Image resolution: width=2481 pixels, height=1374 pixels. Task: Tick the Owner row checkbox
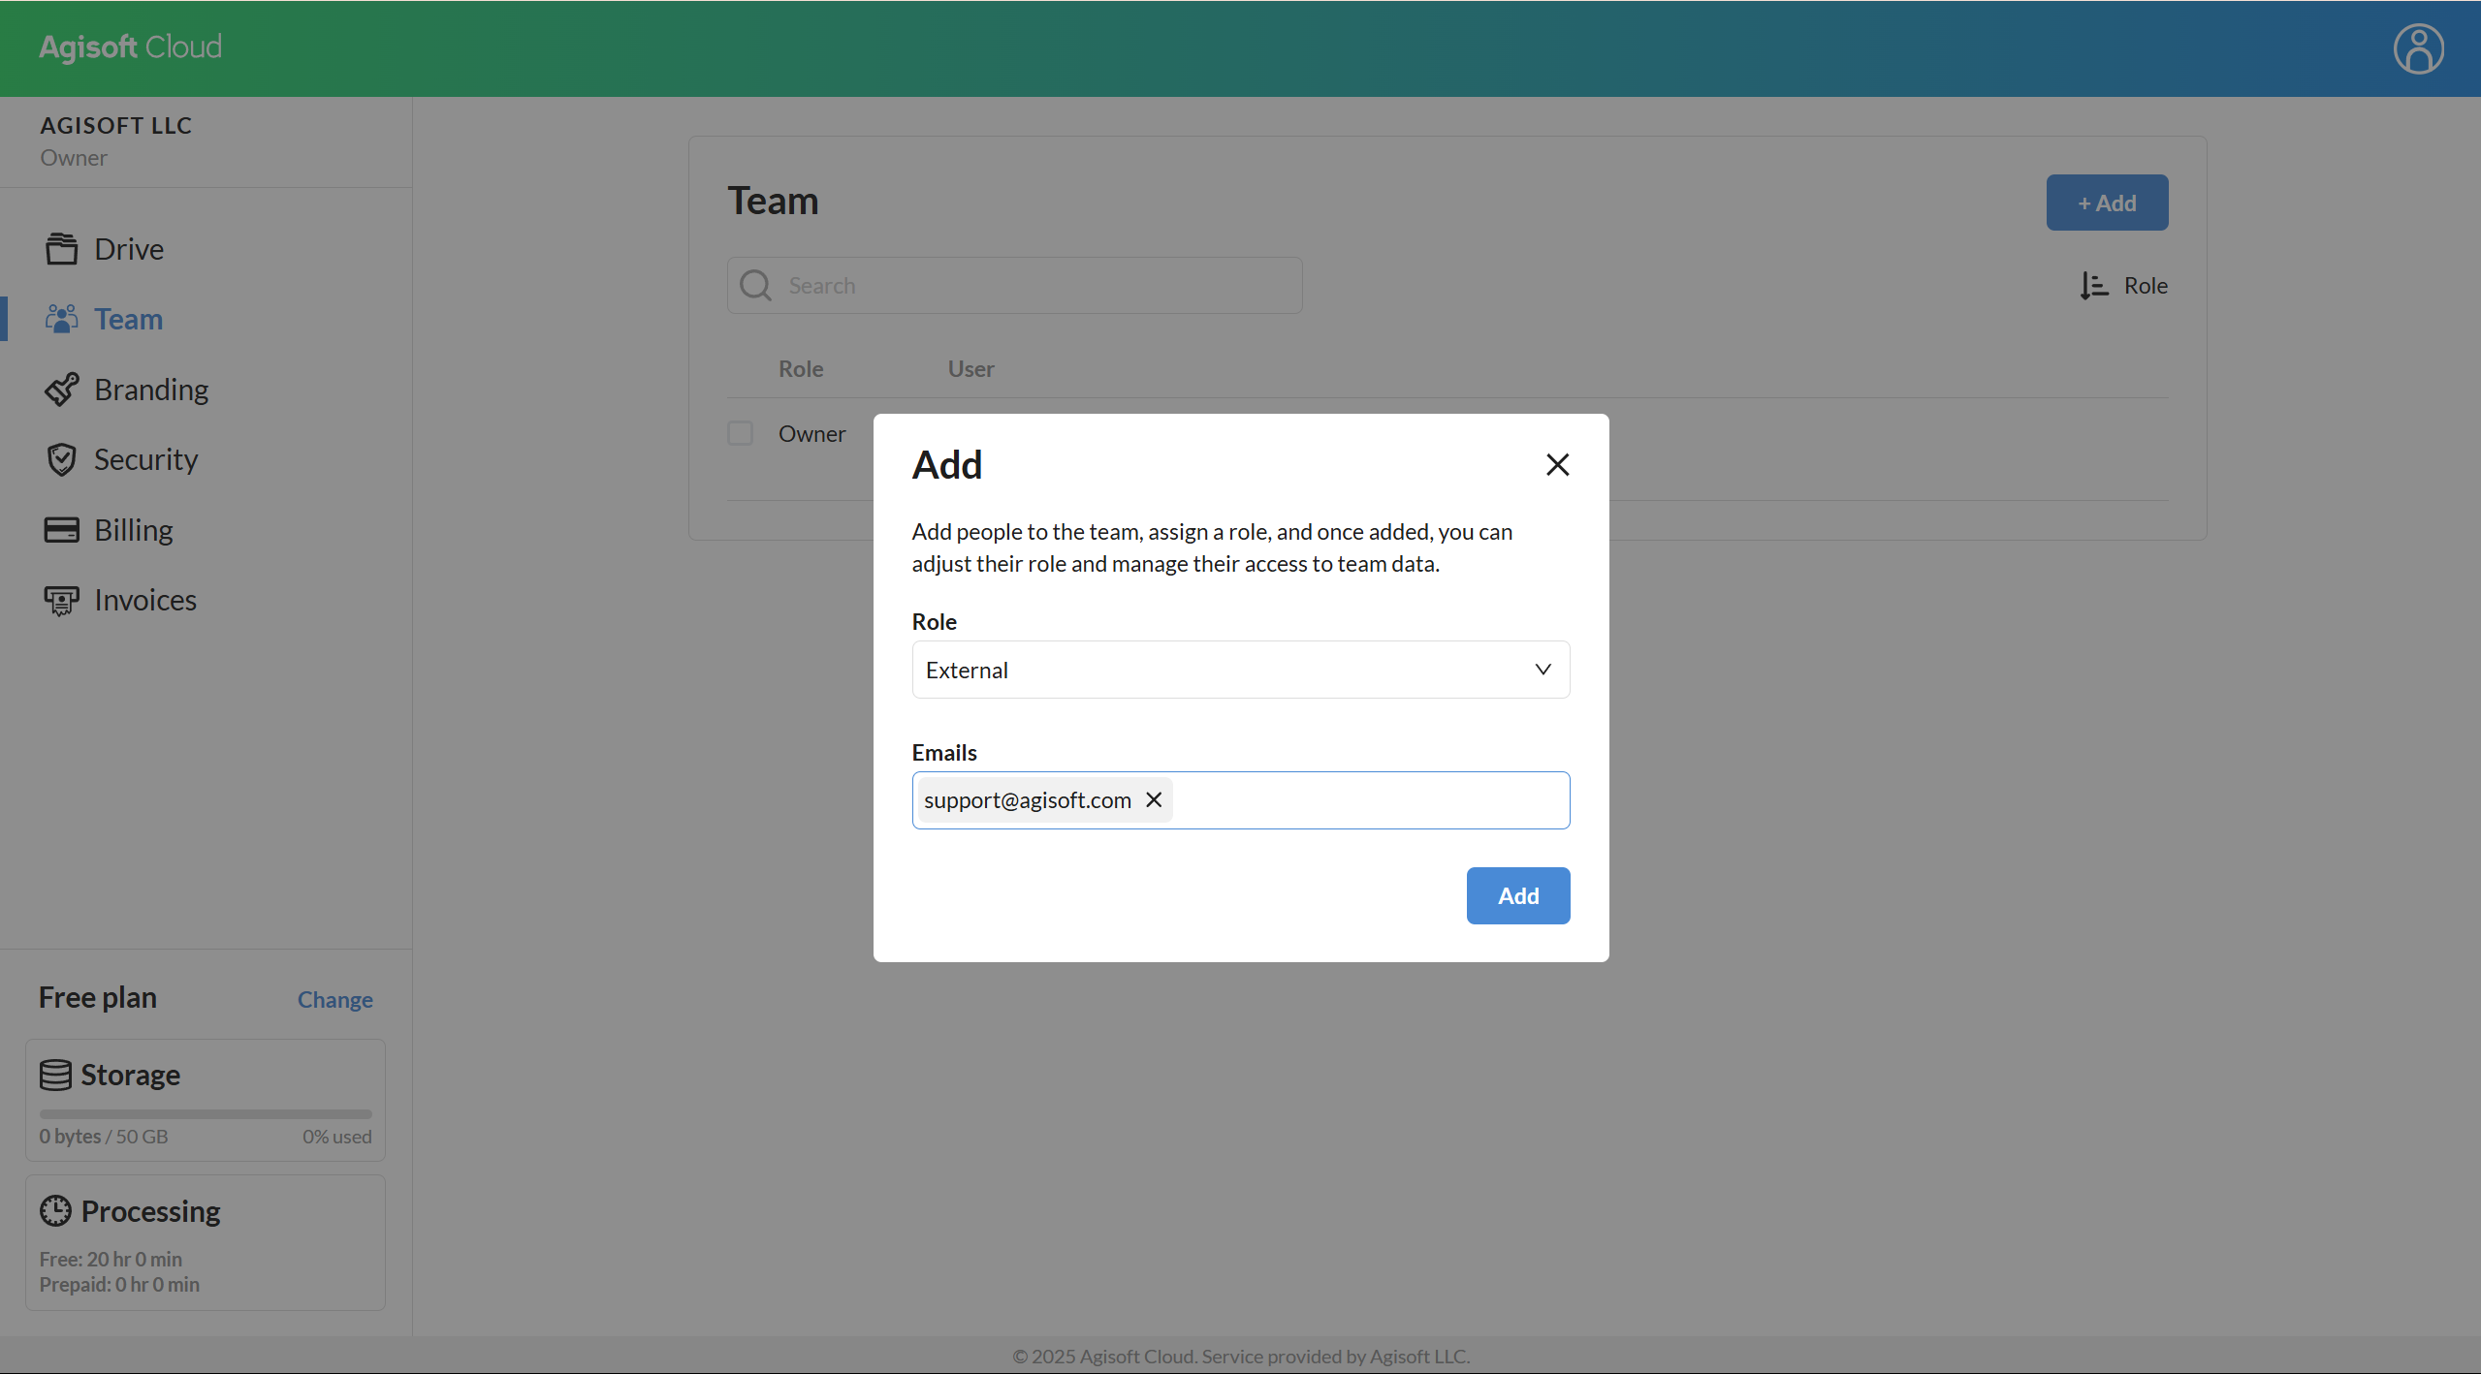(x=741, y=433)
